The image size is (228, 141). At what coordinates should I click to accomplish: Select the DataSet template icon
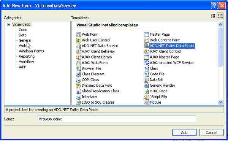pyautogui.click(x=146, y=80)
